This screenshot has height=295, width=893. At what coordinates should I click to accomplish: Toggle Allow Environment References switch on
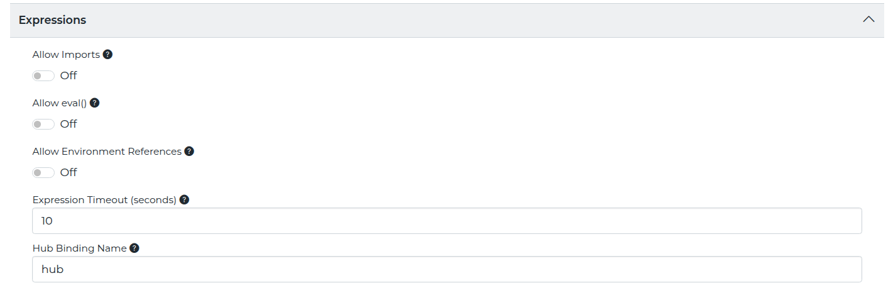pos(43,173)
